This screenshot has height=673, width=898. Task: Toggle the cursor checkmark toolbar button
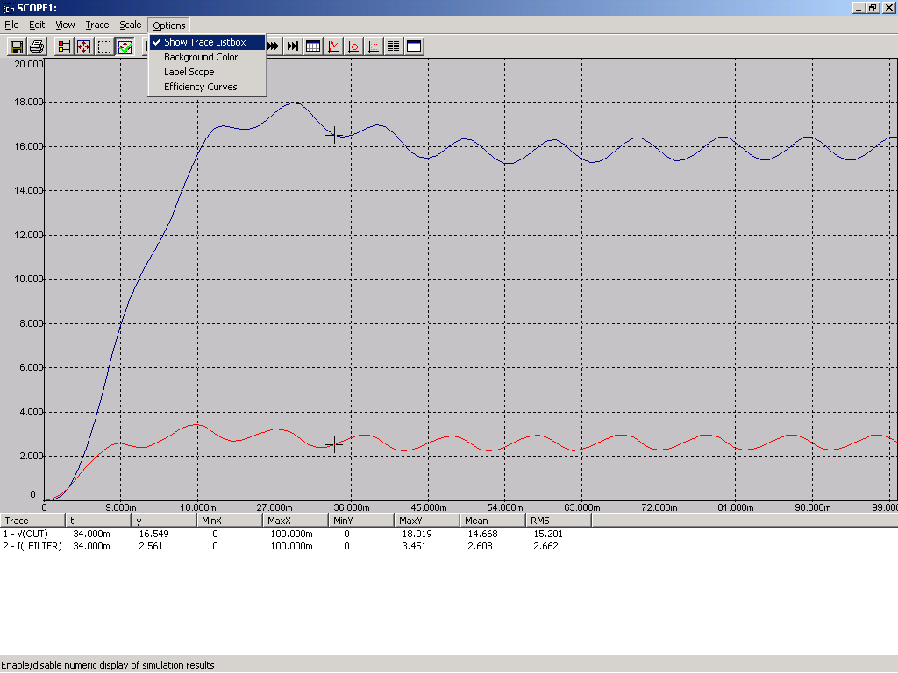pyautogui.click(x=125, y=46)
